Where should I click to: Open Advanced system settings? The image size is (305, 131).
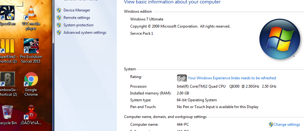coord(85,33)
